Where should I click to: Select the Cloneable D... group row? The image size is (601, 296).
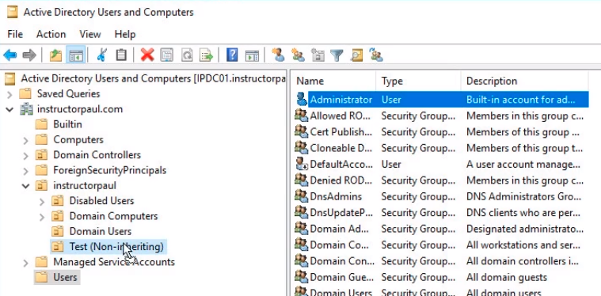pos(441,148)
